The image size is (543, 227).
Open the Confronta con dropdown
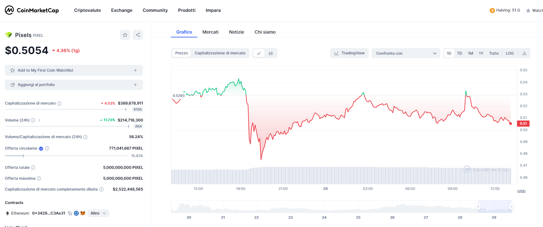(x=406, y=53)
